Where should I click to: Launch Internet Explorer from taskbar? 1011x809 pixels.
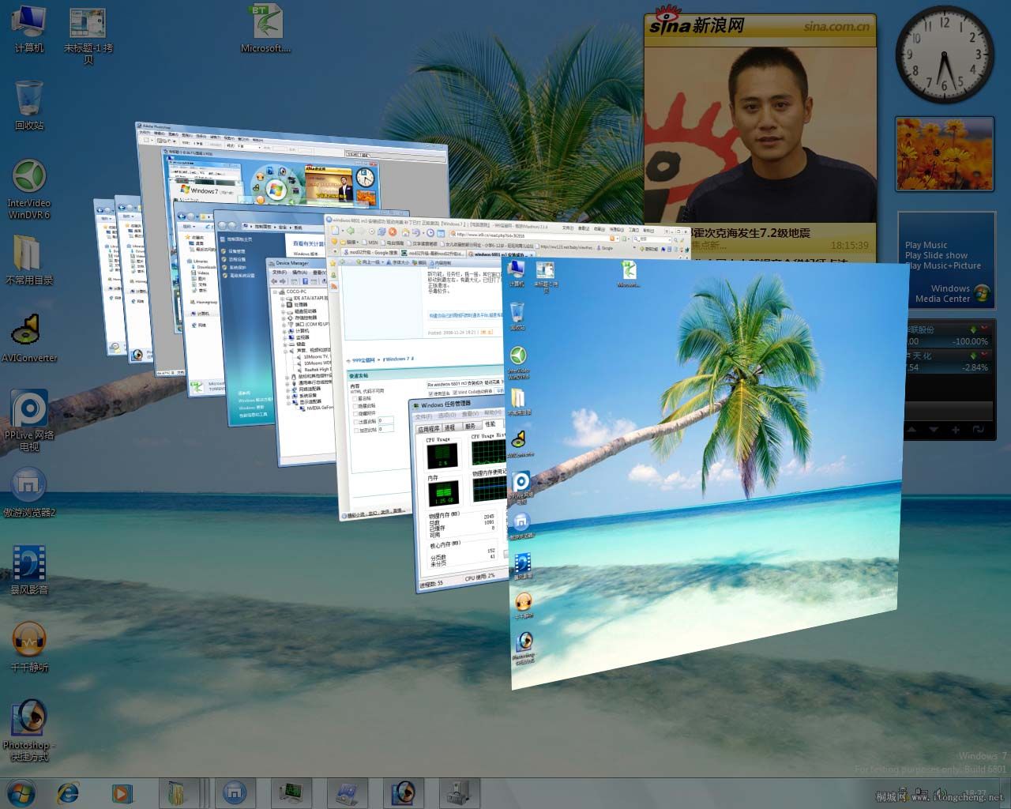70,792
